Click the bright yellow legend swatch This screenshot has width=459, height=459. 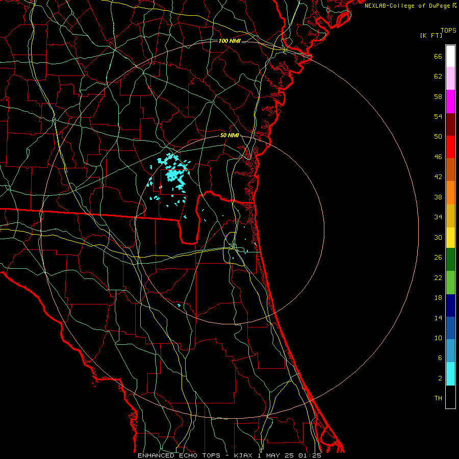pos(450,238)
